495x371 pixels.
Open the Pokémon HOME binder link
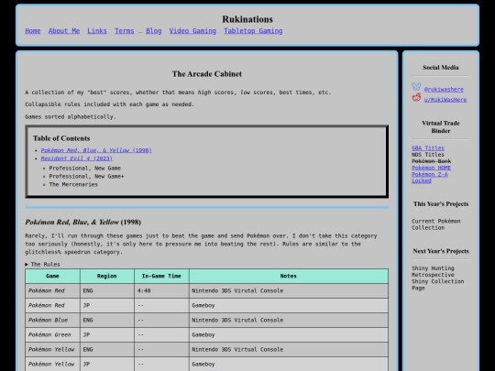click(x=431, y=168)
